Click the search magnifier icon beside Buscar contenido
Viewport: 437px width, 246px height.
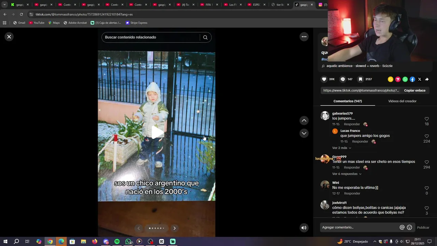point(205,37)
